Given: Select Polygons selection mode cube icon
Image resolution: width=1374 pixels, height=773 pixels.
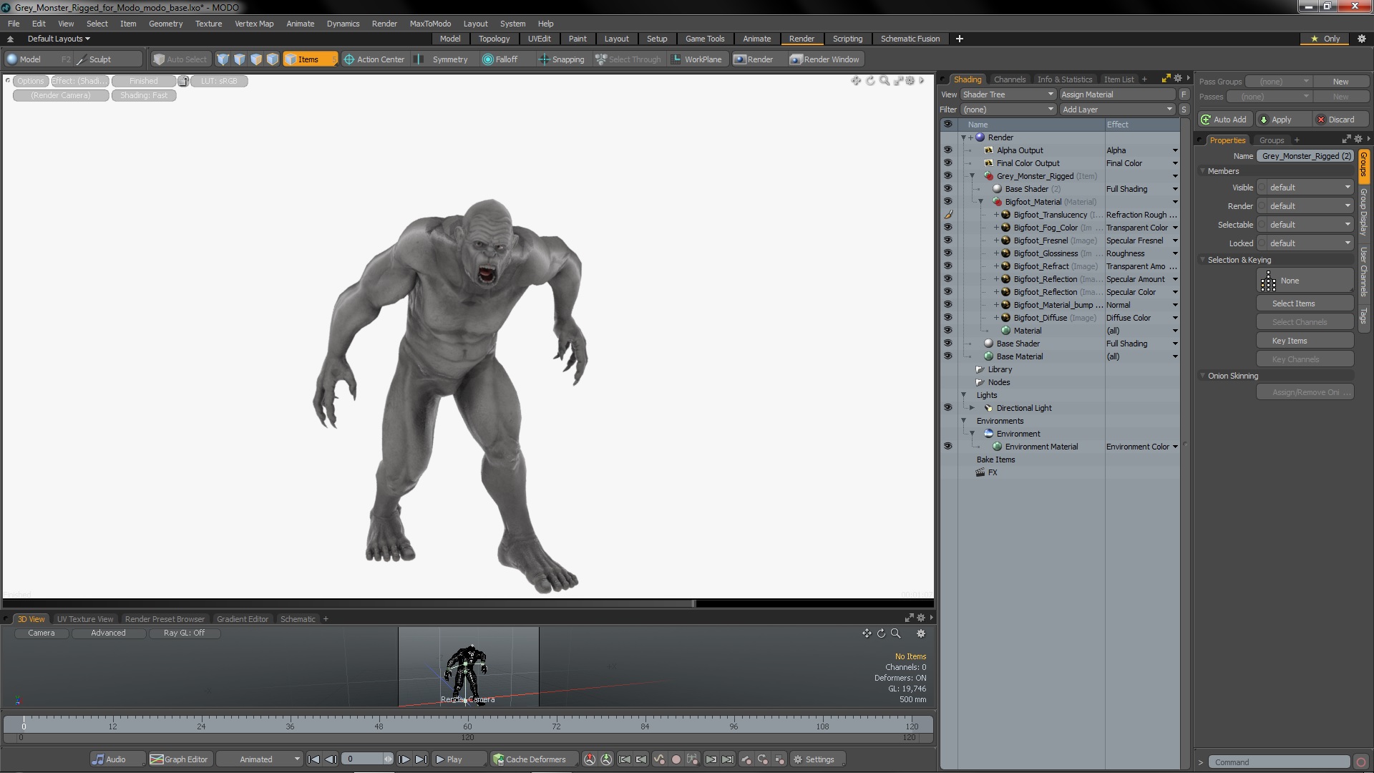Looking at the screenshot, I should [255, 59].
